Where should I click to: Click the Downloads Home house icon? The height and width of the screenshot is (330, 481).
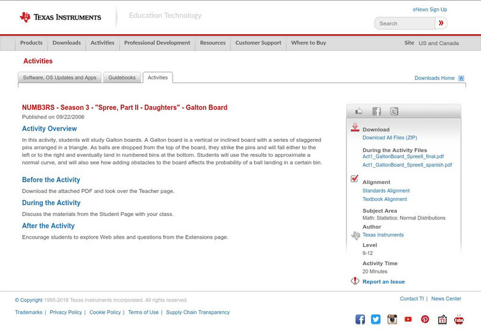(x=461, y=78)
